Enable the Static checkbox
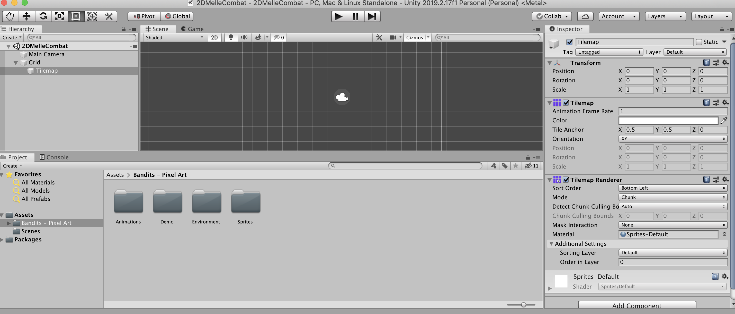The height and width of the screenshot is (314, 735). coord(699,42)
